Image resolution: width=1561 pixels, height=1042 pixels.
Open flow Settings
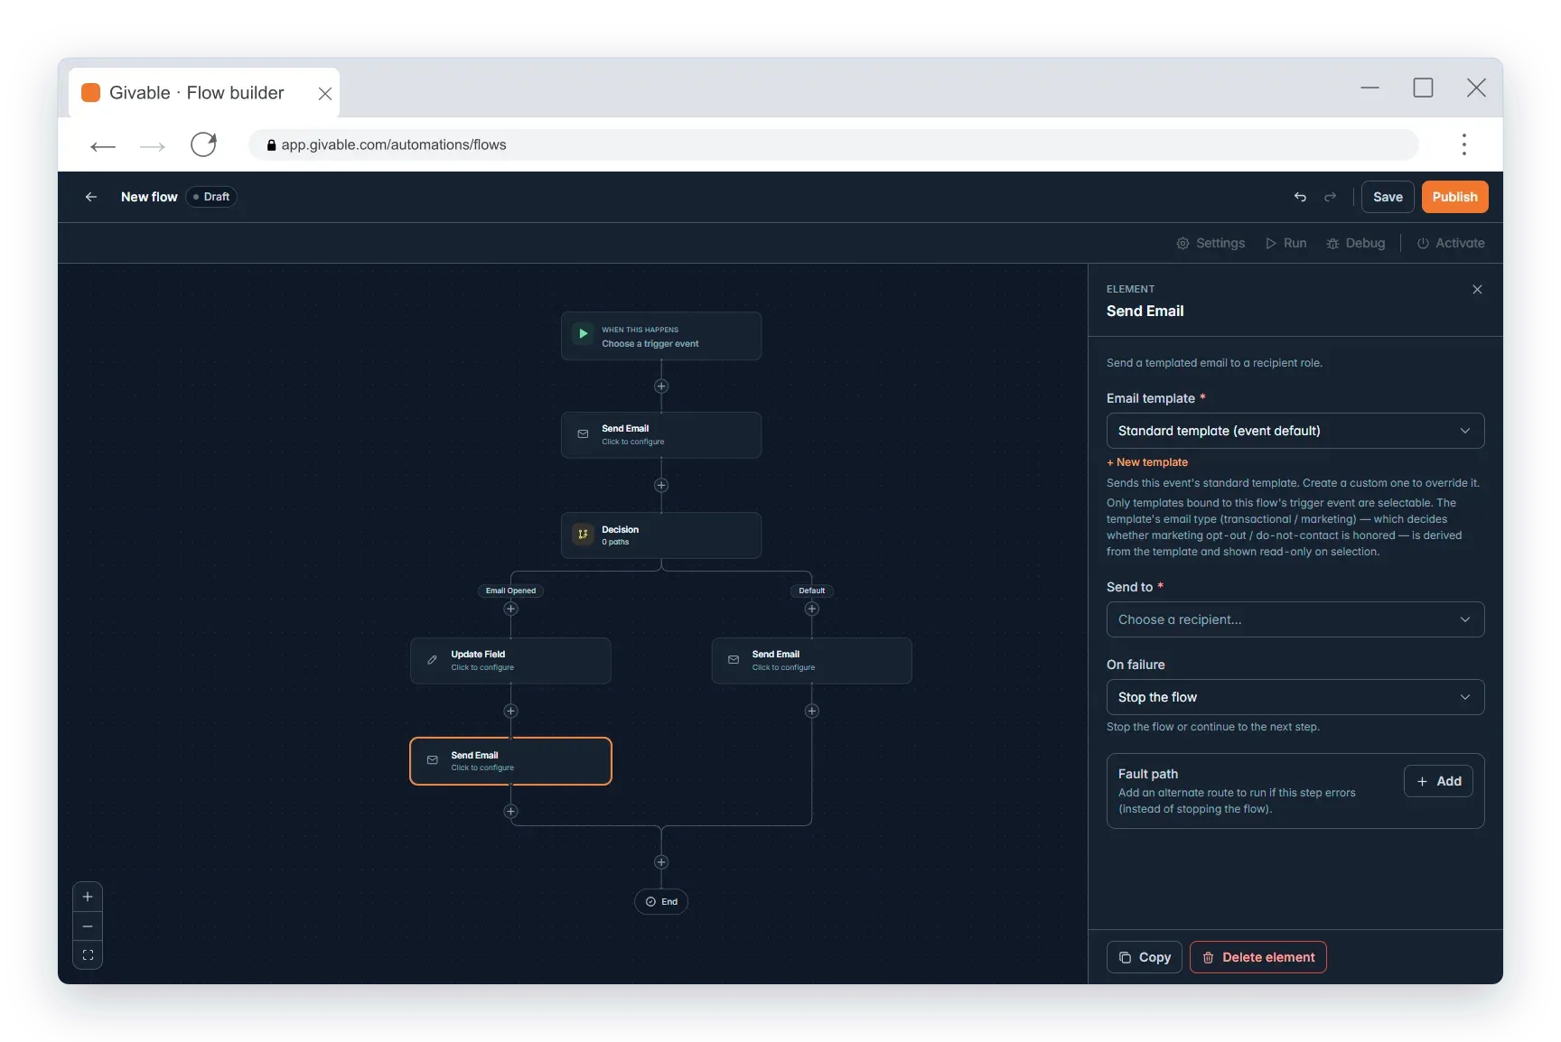tap(1210, 243)
